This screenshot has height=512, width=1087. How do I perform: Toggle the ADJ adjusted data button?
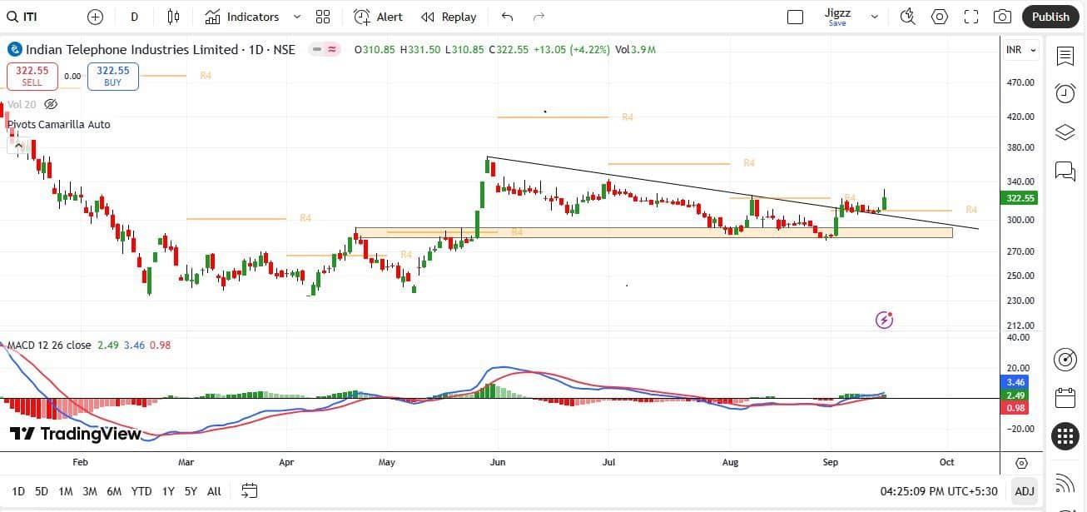[1025, 491]
